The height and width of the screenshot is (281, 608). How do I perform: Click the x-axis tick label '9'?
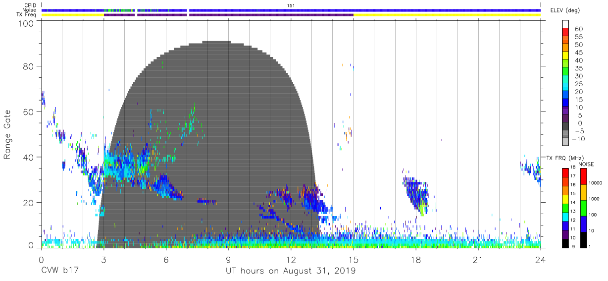point(229,261)
